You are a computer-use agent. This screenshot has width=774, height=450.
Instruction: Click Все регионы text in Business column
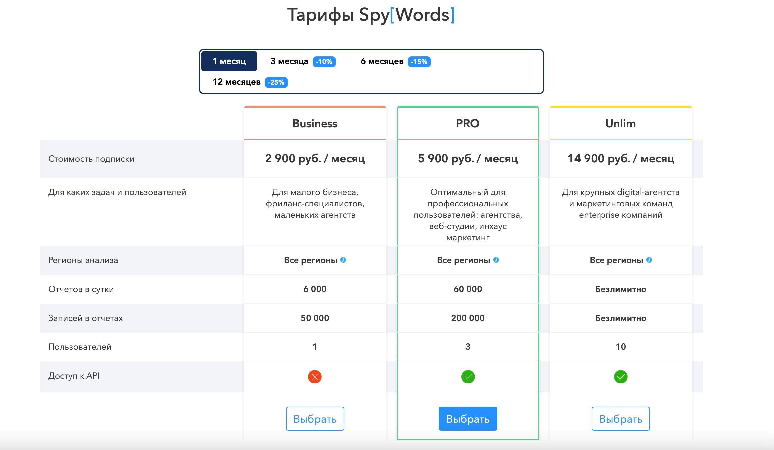point(311,260)
